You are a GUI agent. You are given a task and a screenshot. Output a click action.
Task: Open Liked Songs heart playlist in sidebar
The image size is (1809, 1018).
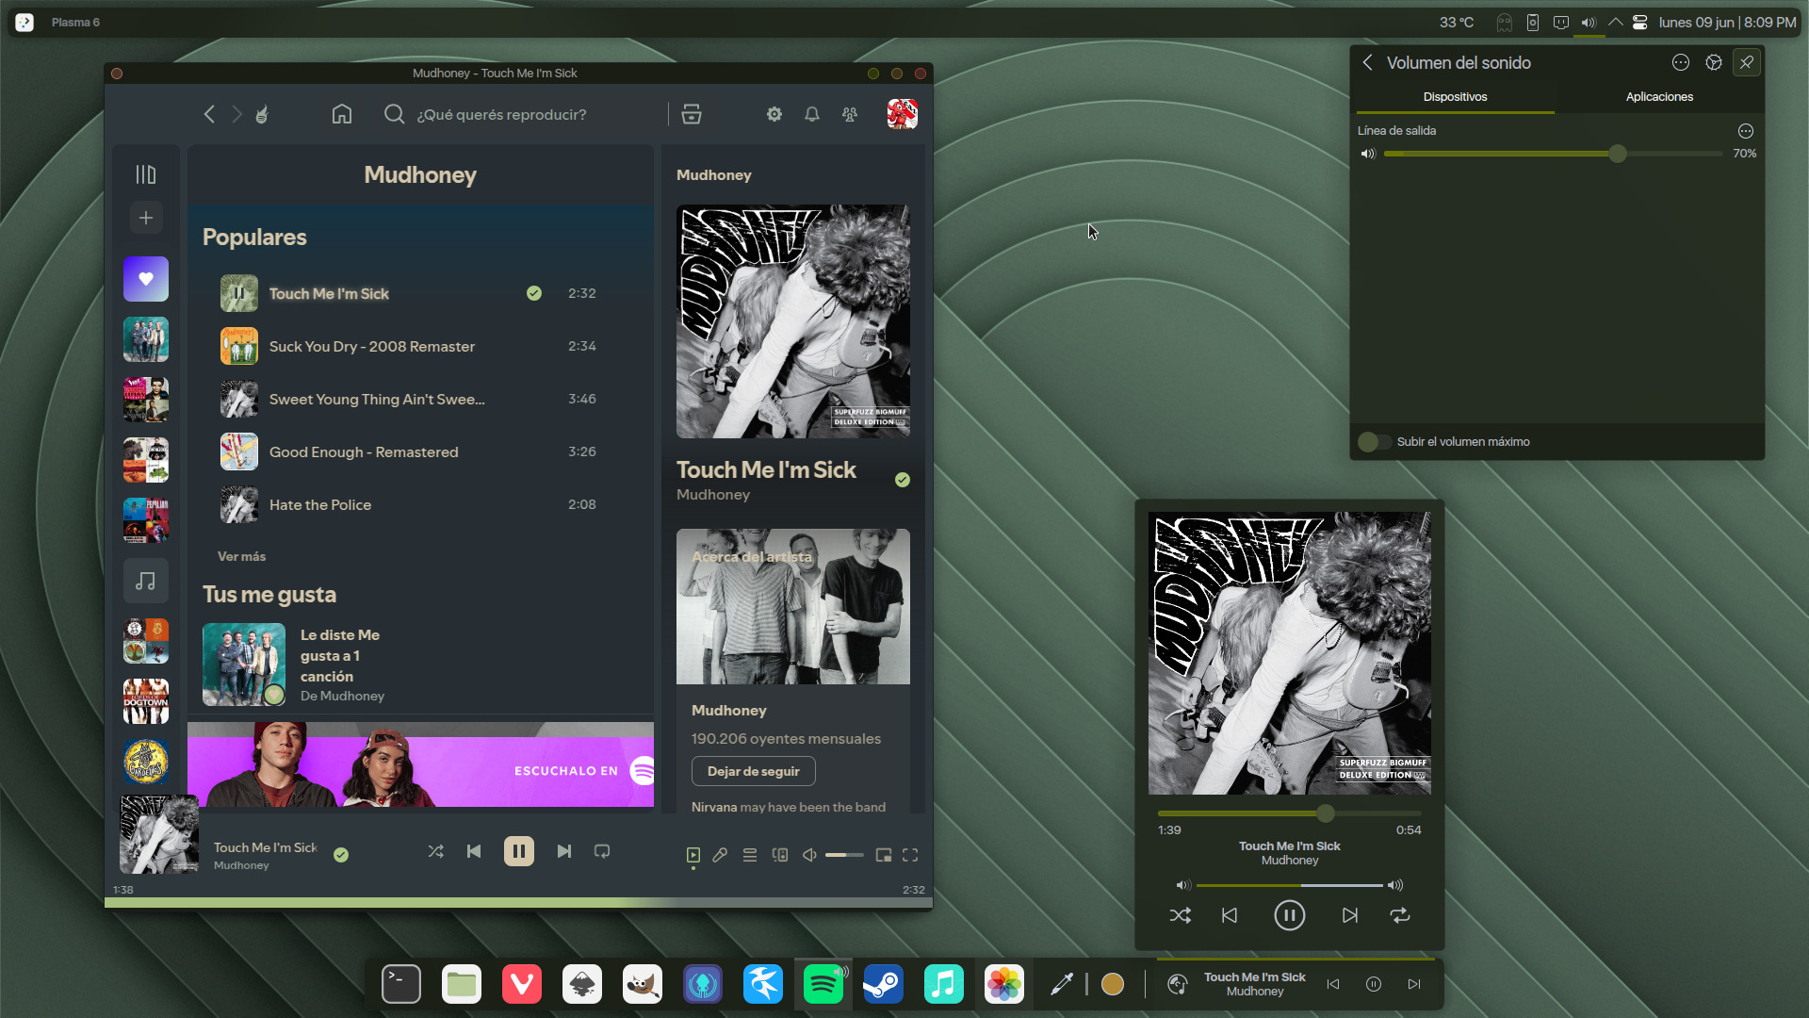tap(146, 279)
